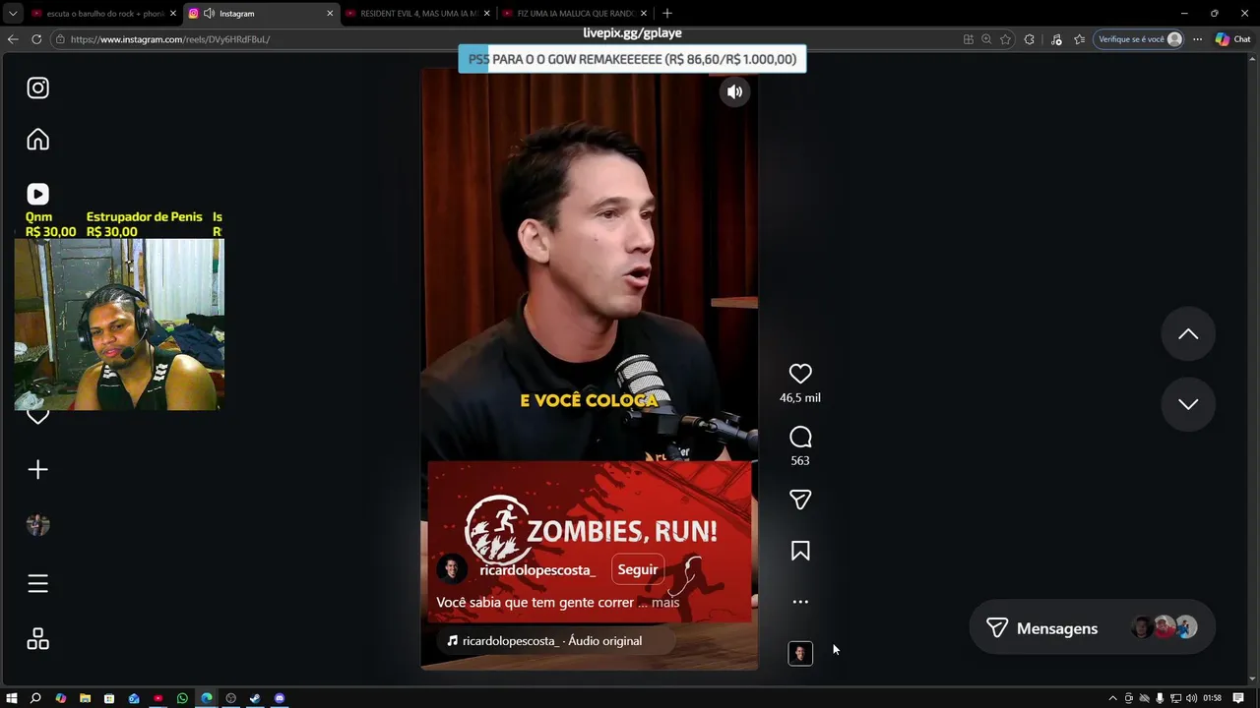Image resolution: width=1260 pixels, height=708 pixels.
Task: Open Windows notification center
Action: 1238,698
